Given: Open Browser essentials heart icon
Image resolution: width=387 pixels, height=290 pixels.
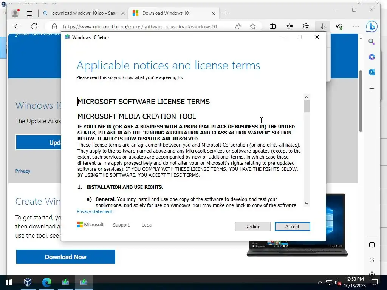Looking at the screenshot, I should pyautogui.click(x=339, y=26).
